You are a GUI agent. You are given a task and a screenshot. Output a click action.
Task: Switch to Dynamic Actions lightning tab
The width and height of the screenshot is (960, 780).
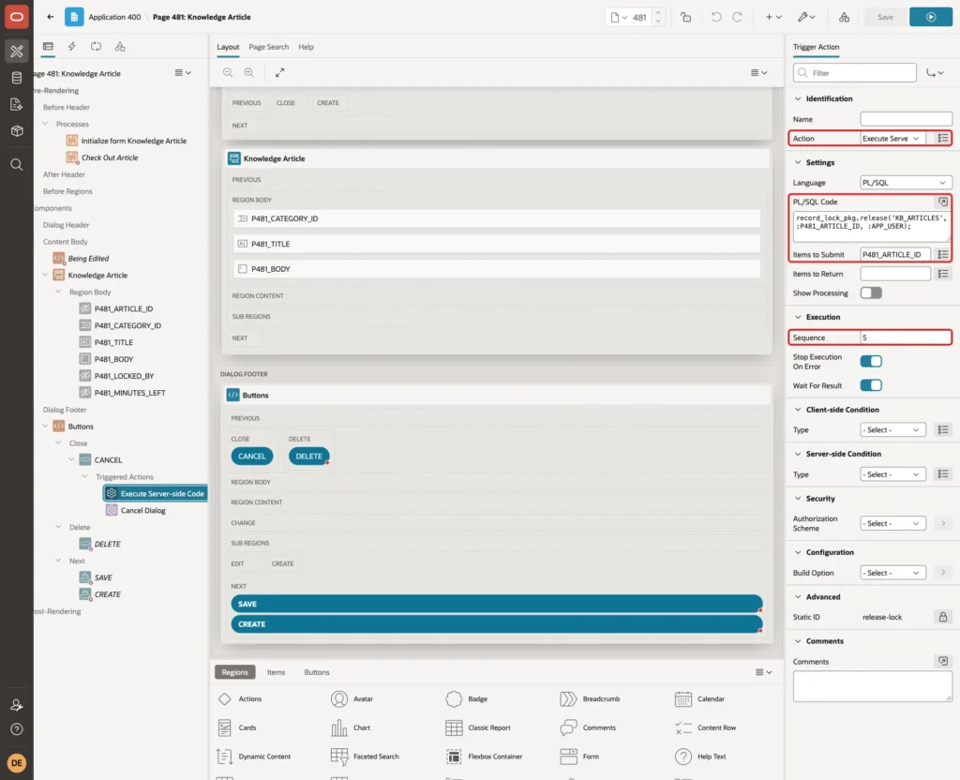[71, 47]
